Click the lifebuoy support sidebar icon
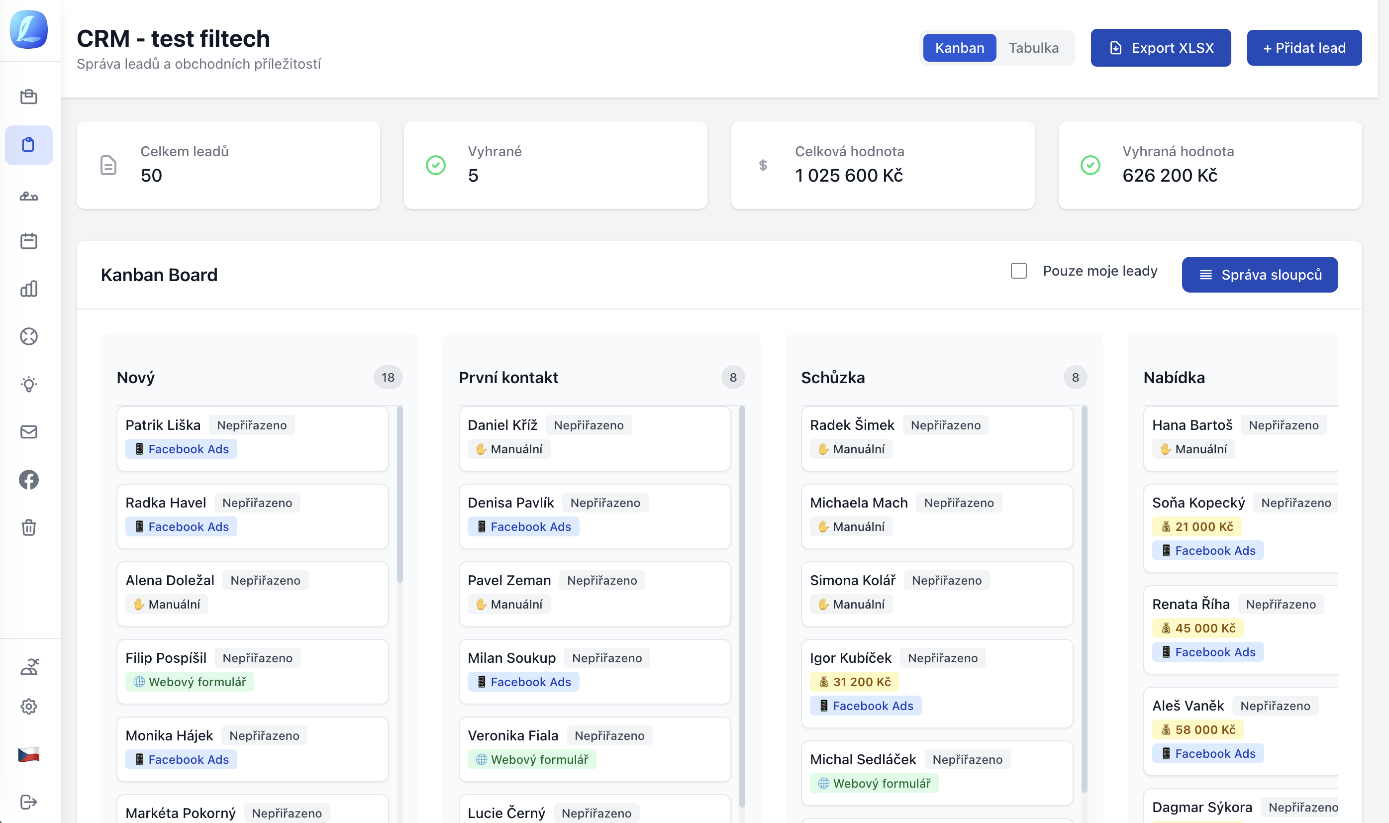Image resolution: width=1389 pixels, height=823 pixels. click(x=29, y=337)
